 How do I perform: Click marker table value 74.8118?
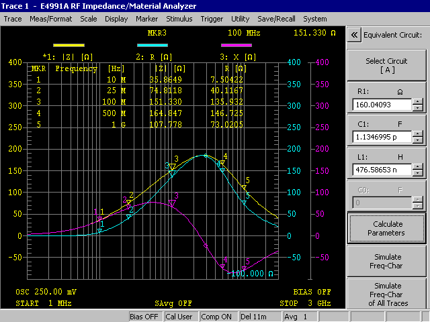click(166, 91)
